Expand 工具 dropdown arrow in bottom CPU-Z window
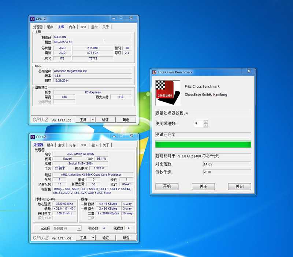Image resolution: width=293 pixels, height=257 pixels. point(93,238)
